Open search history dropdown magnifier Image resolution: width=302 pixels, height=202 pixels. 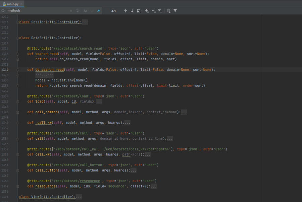tap(3, 11)
